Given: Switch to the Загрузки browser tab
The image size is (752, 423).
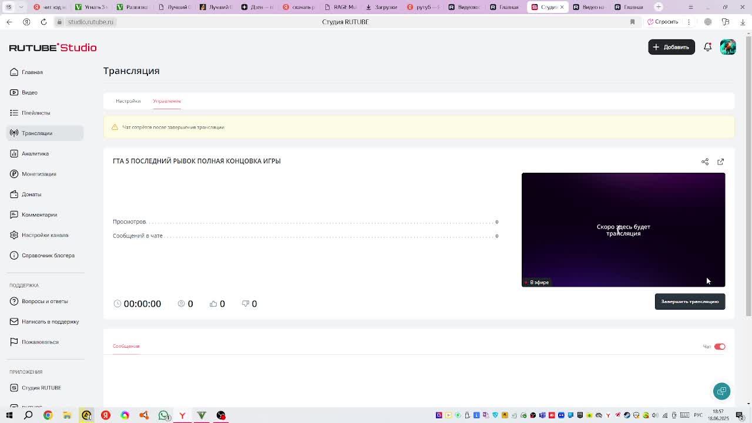Looking at the screenshot, I should pyautogui.click(x=381, y=7).
